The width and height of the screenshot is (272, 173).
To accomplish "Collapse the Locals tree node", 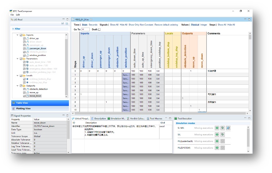I will [x=17, y=75].
